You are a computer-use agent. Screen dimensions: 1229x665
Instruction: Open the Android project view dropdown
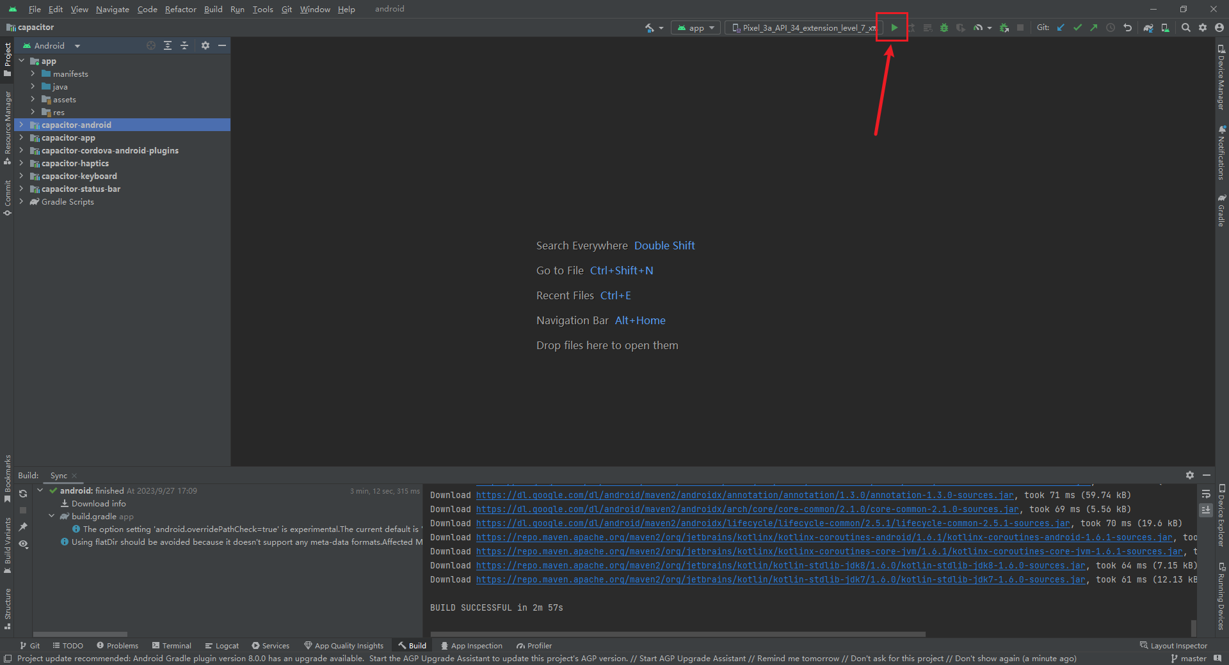(51, 45)
